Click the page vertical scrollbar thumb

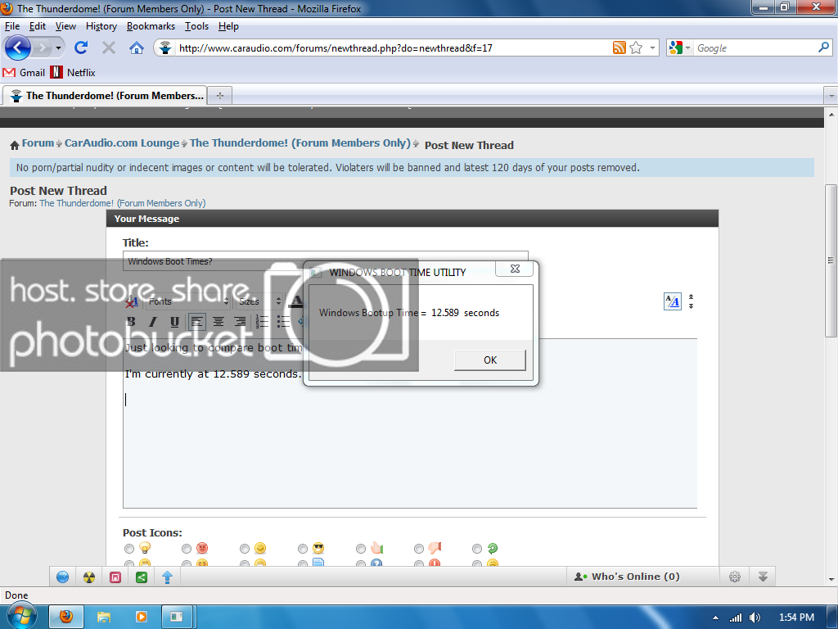tap(831, 260)
